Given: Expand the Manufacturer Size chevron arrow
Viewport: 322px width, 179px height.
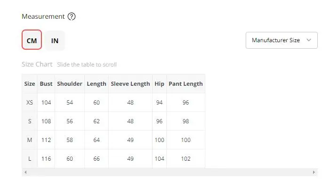Looking at the screenshot, I should (x=309, y=40).
